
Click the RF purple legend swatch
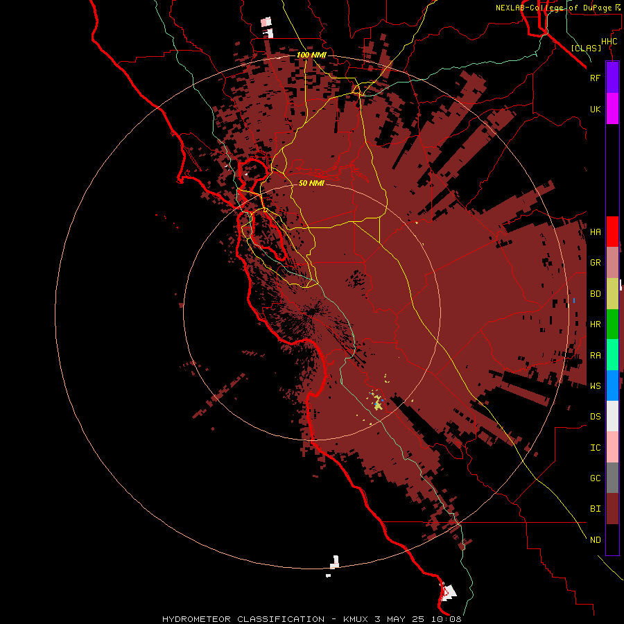pyautogui.click(x=612, y=78)
